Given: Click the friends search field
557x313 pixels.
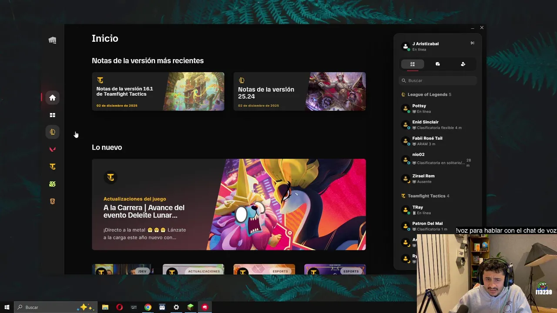Looking at the screenshot, I should [438, 80].
